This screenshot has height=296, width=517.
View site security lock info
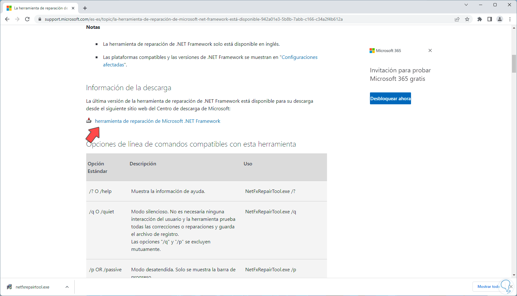pos(40,19)
